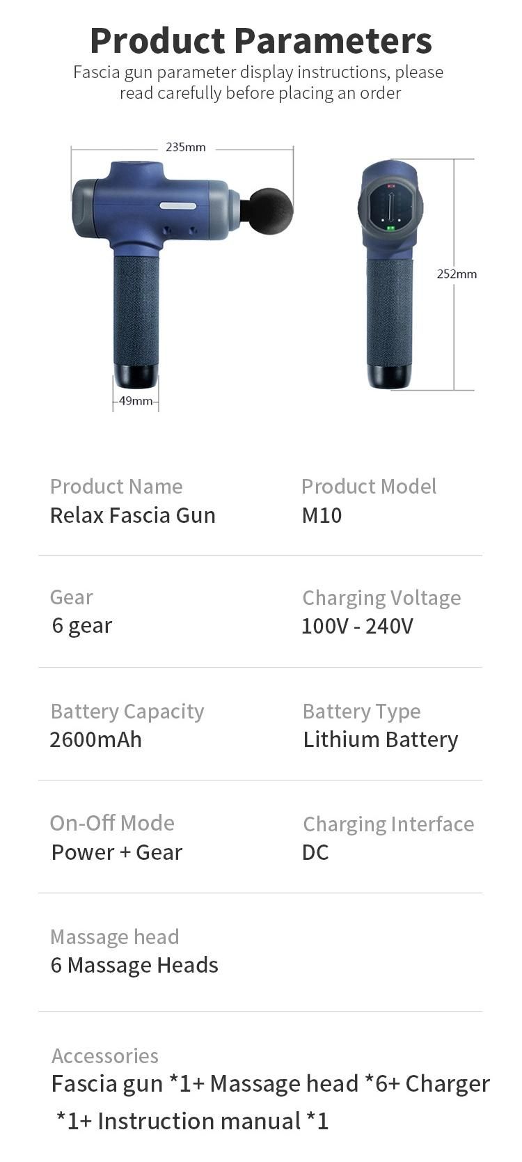Select the Relax Fascia Gun product name
Image resolution: width=522 pixels, height=1162 pixels.
point(133,515)
